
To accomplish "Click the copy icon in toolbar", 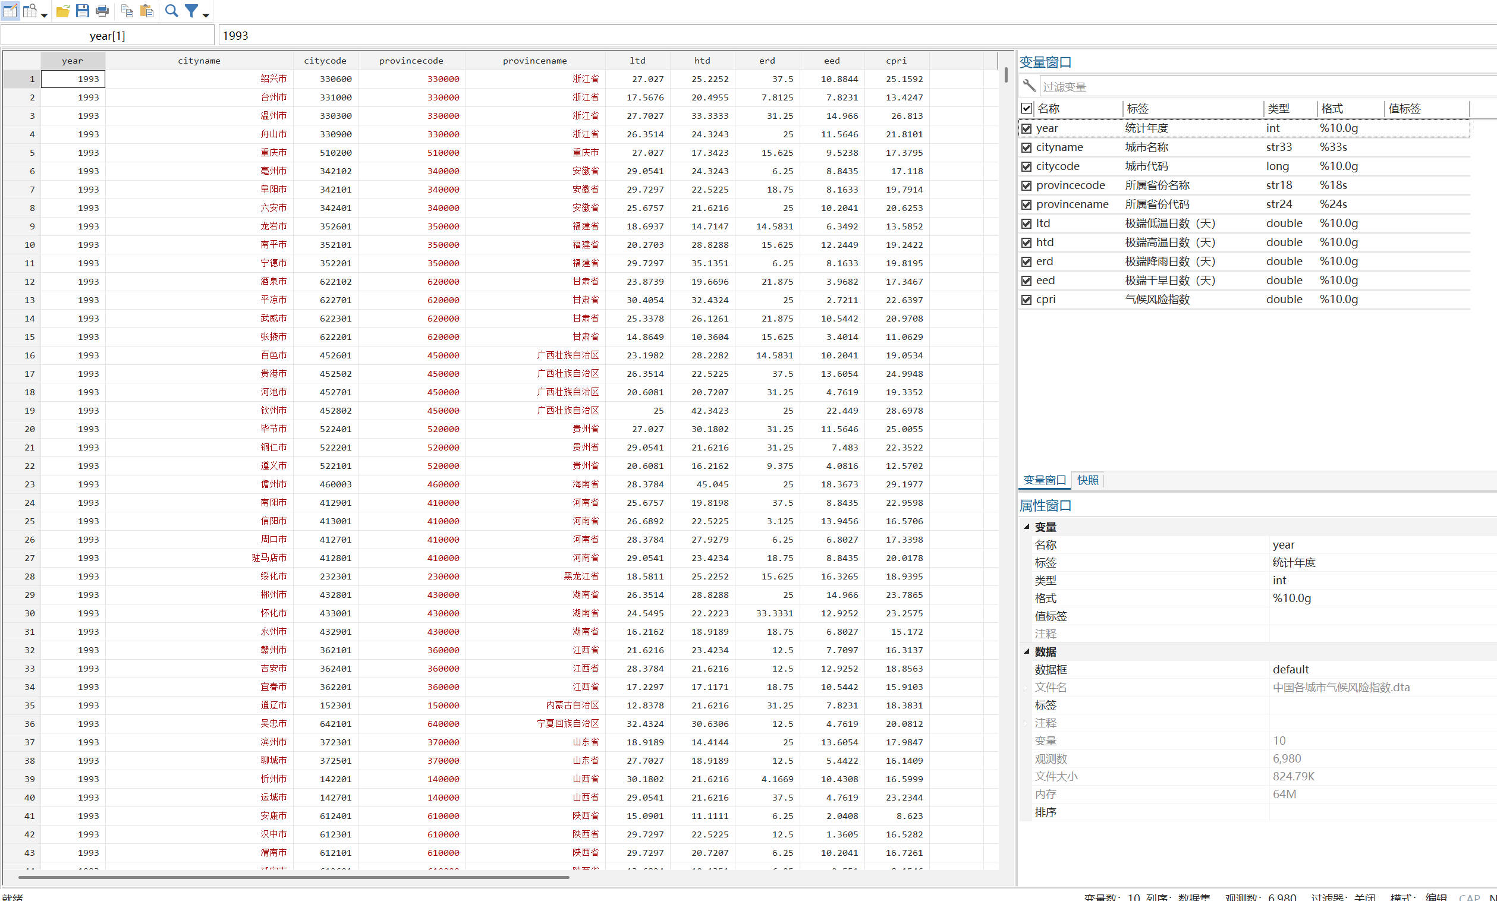I will click(x=127, y=11).
